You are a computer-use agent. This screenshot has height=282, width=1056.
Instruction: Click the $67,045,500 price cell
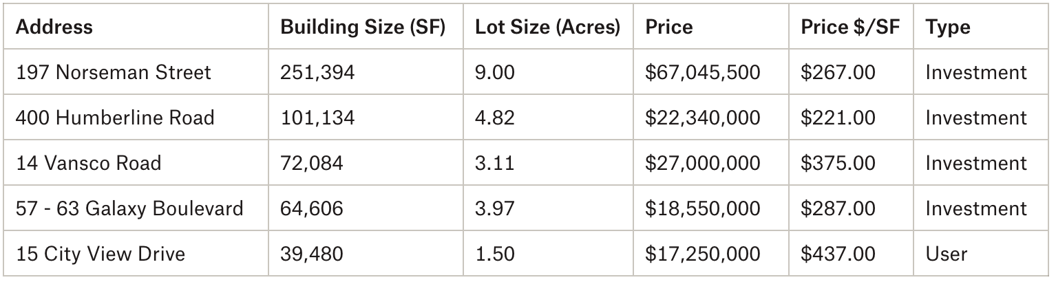702,72
